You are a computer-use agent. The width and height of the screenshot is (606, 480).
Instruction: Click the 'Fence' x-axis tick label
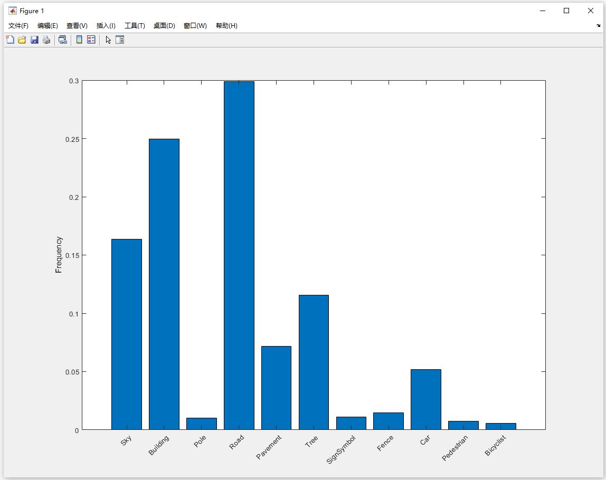coord(385,443)
